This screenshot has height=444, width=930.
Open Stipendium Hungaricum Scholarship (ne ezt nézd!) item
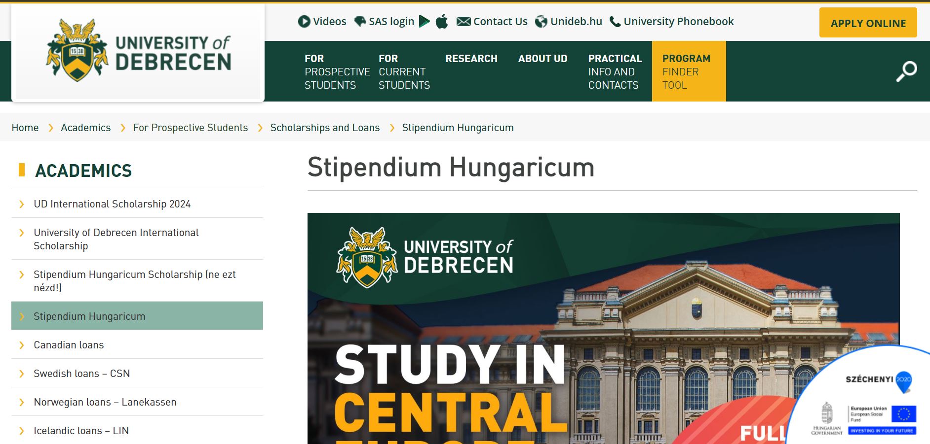137,281
